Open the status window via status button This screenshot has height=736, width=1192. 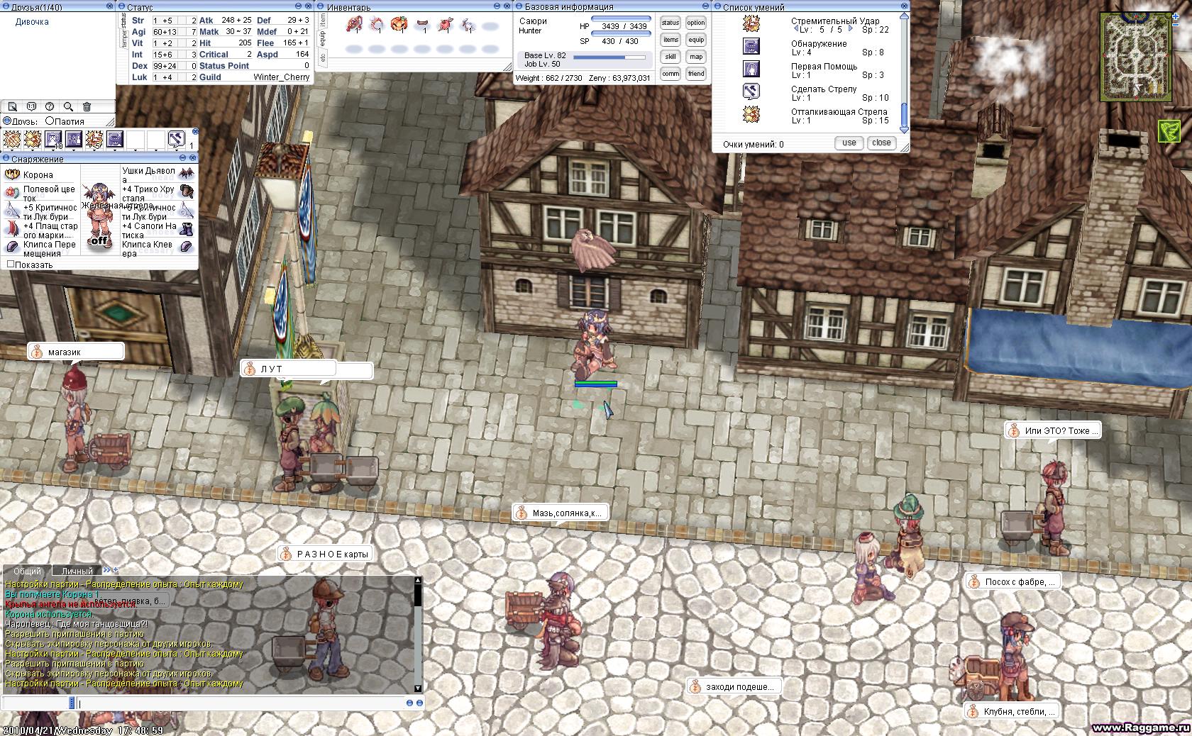tap(670, 23)
